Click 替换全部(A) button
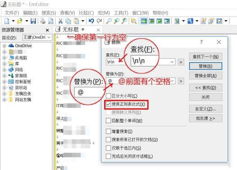Image resolution: width=237 pixels, height=170 pixels. click(206, 76)
